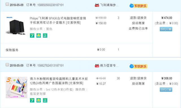This screenshot has width=181, height=108.
Task: Open Philips SPA36 speaker product title link
Action: click(58, 21)
